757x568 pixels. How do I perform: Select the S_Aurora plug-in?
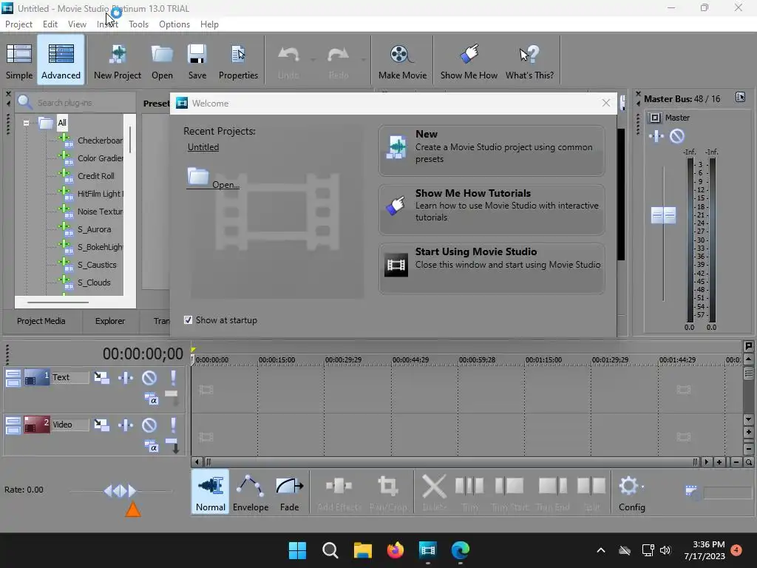point(94,229)
